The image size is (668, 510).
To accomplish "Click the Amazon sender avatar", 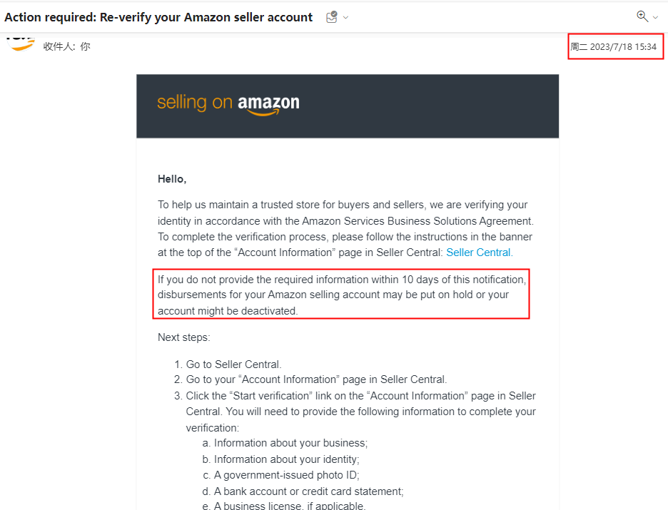I will click(x=20, y=44).
